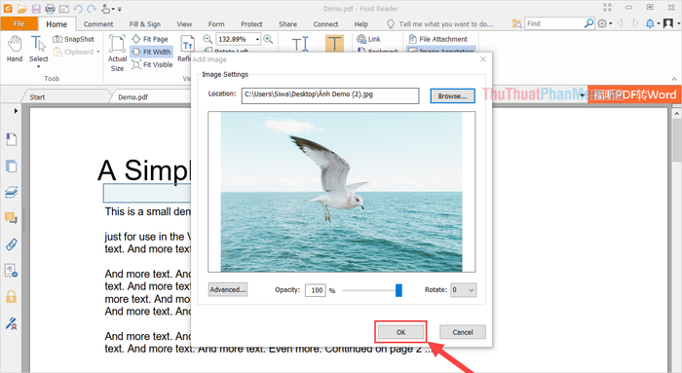
Task: Click the notification bell icon
Action: tap(650, 23)
